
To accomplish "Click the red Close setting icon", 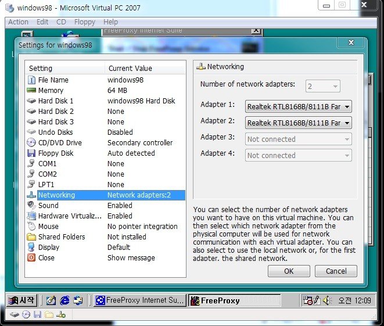I will pos(31,257).
